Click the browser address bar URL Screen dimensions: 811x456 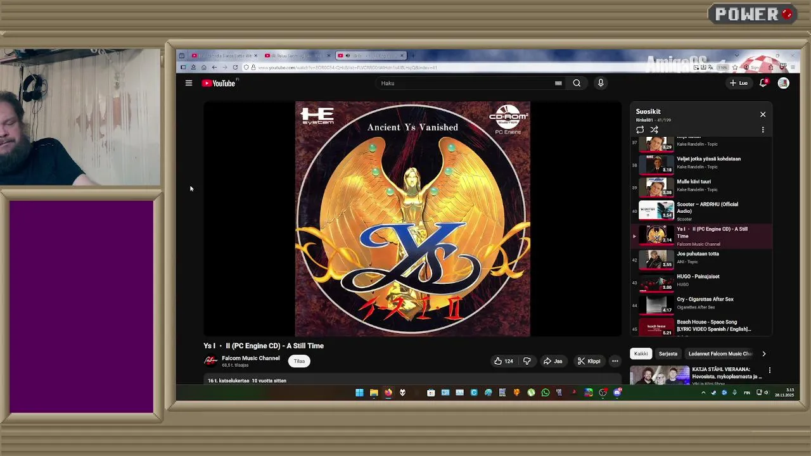pyautogui.click(x=348, y=67)
